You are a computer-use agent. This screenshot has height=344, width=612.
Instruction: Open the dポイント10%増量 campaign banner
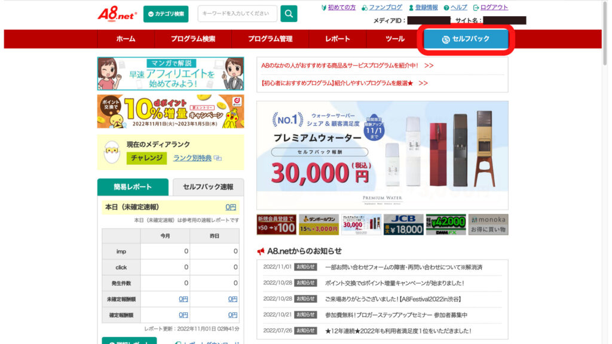click(170, 112)
